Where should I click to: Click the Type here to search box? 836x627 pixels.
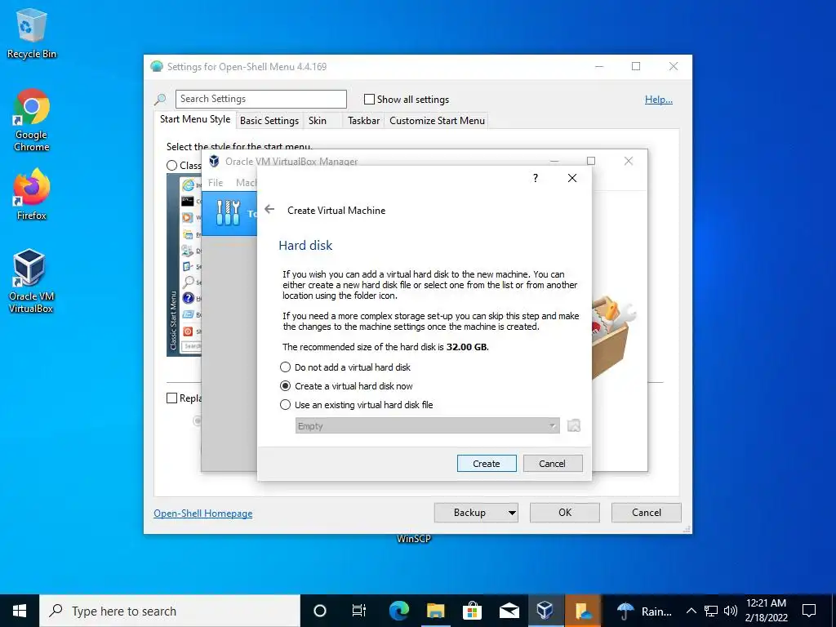click(x=170, y=611)
